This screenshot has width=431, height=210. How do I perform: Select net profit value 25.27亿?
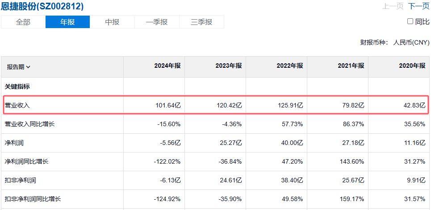pyautogui.click(x=231, y=143)
